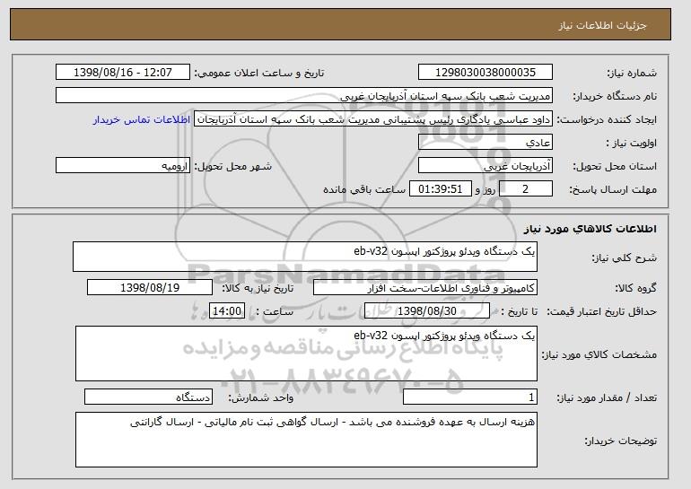
Task: Select the need number field 1298030038000035
Action: pos(485,73)
